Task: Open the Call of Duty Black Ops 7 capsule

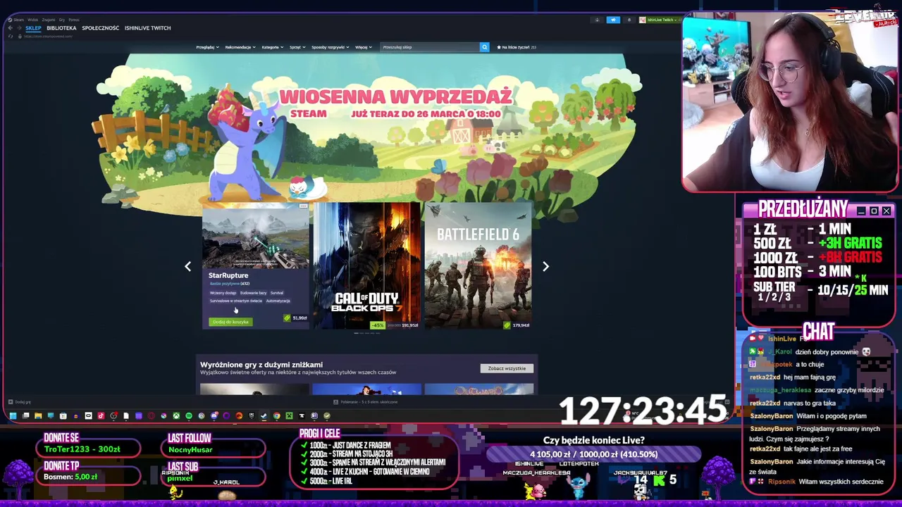Action: [x=366, y=265]
